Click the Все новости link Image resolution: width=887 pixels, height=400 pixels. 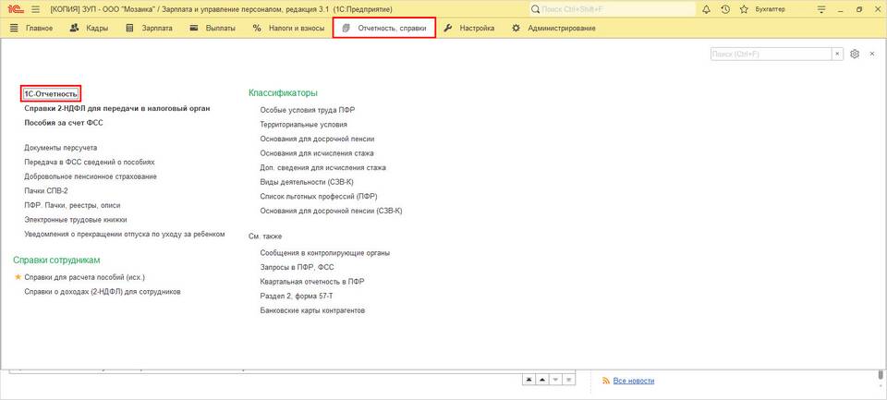pos(634,381)
